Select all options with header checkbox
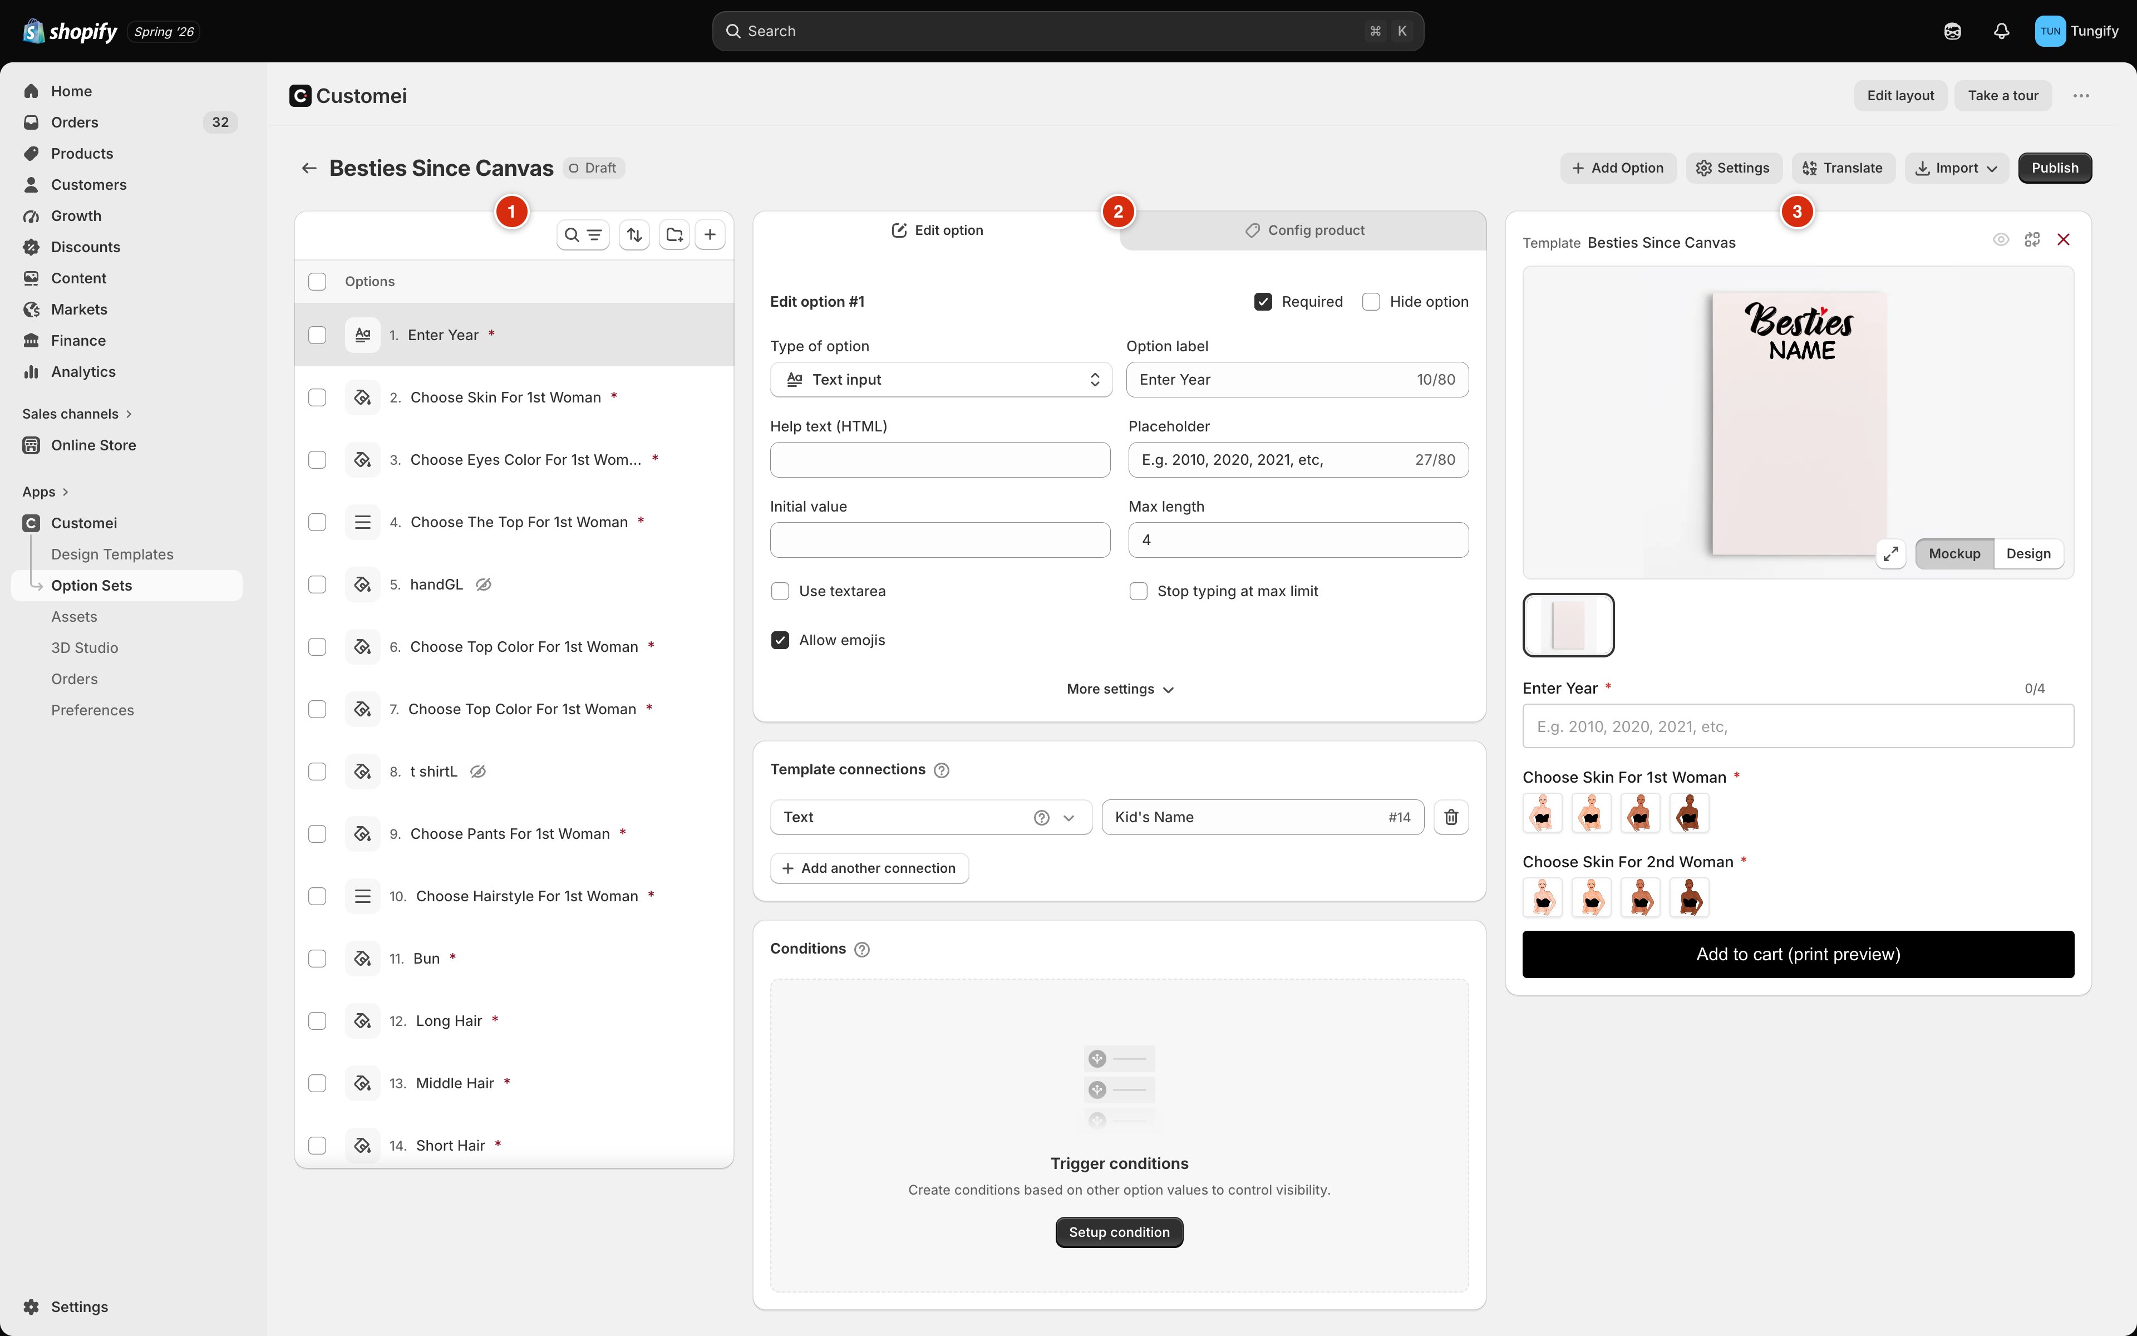This screenshot has height=1336, width=2137. point(317,281)
